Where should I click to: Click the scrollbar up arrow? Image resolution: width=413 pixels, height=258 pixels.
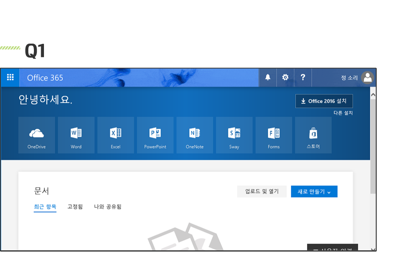pos(373,95)
